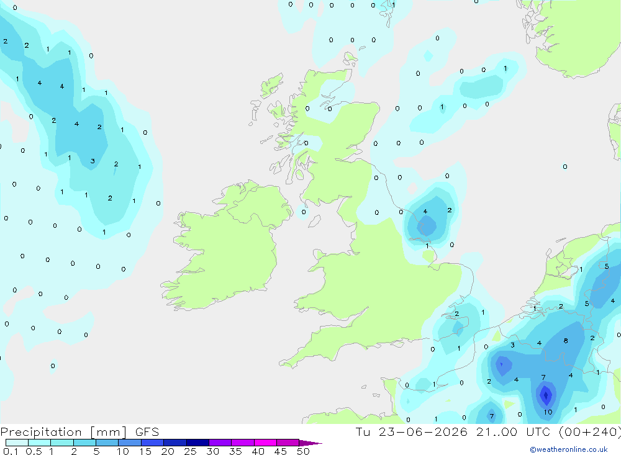Image resolution: width=621 pixels, height=455 pixels.
Task: Click the 15–20 mm legend color swatch
Action: (153, 443)
